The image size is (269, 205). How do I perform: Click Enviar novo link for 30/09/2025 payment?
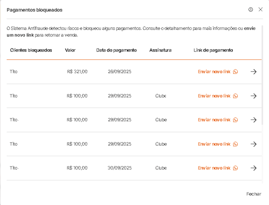point(214,168)
